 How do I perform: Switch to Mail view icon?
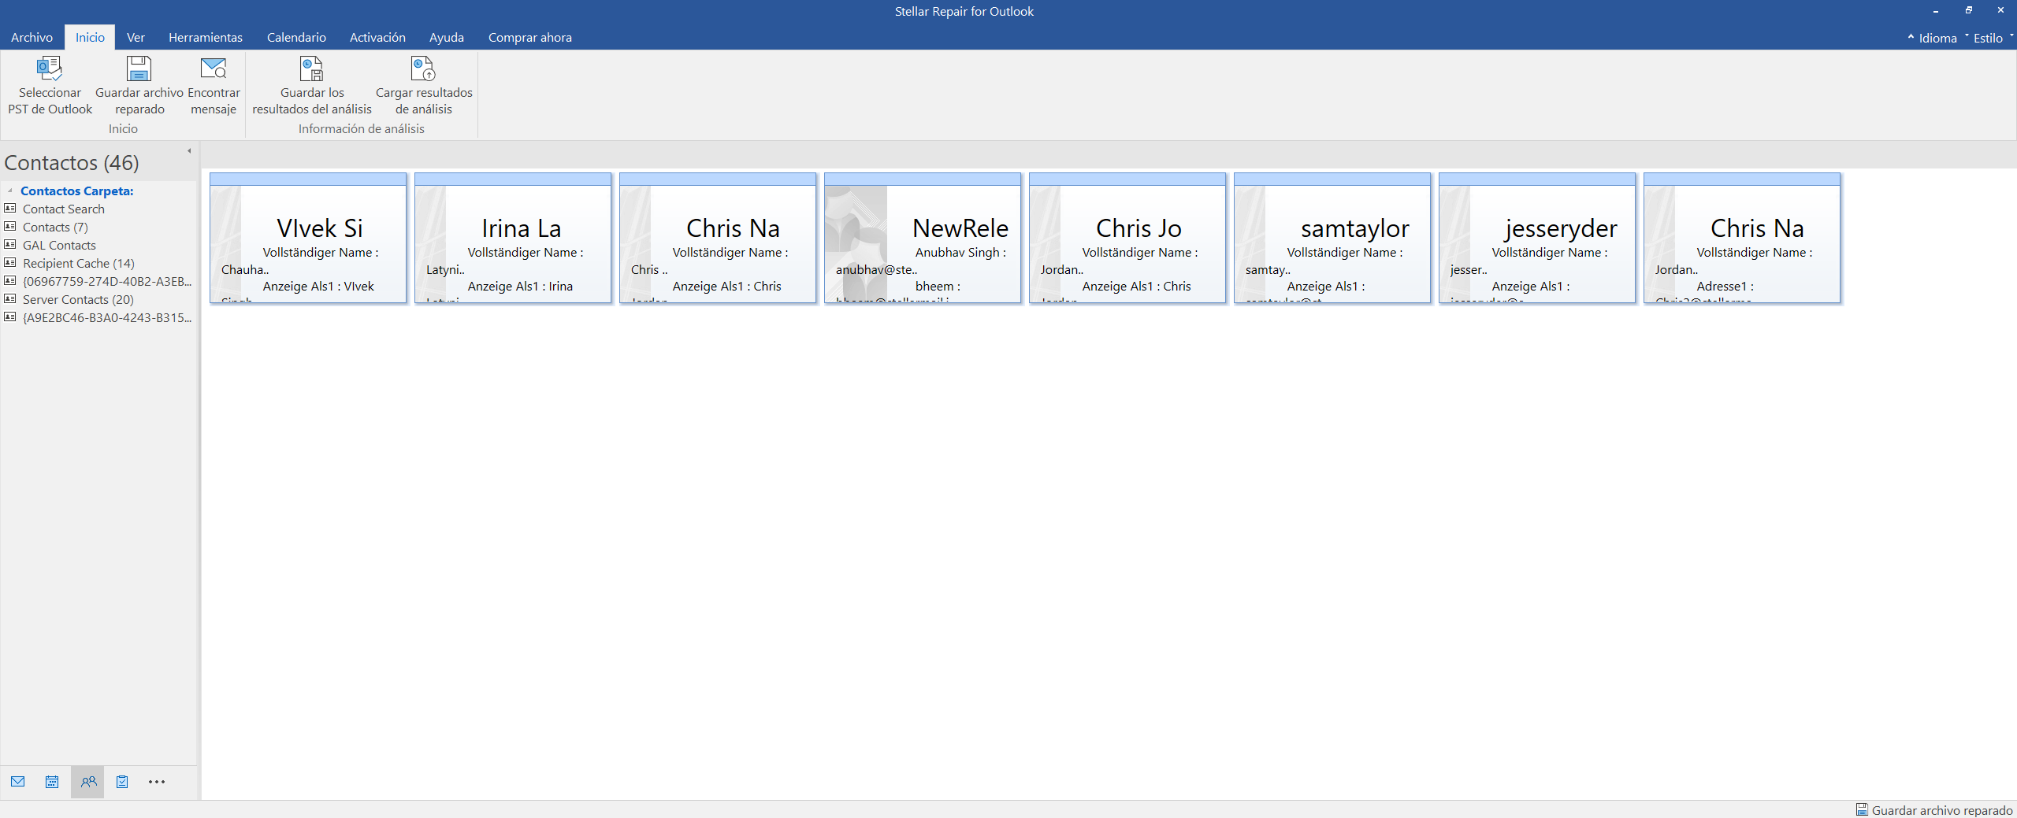coord(18,782)
